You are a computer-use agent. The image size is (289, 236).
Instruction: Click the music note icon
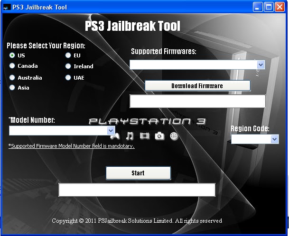130,136
